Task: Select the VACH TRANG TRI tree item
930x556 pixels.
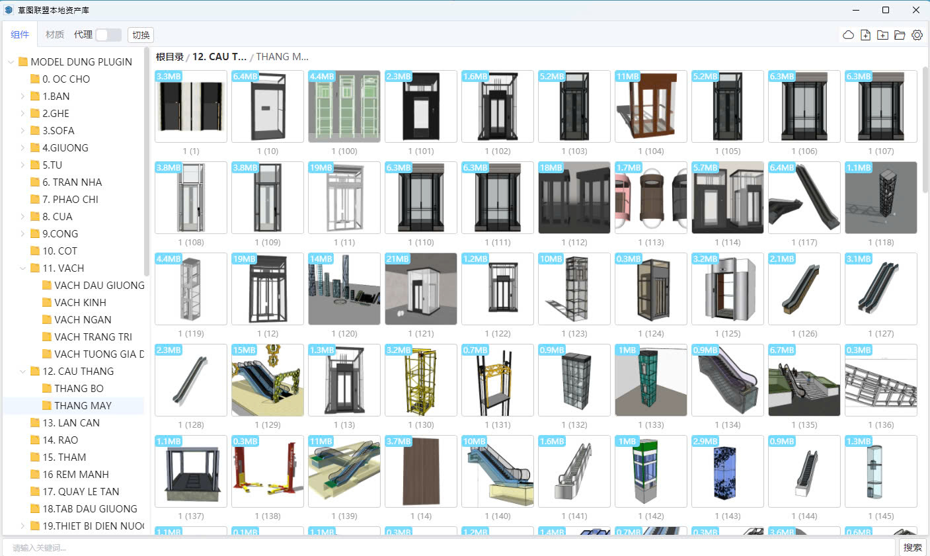Action: (73, 337)
